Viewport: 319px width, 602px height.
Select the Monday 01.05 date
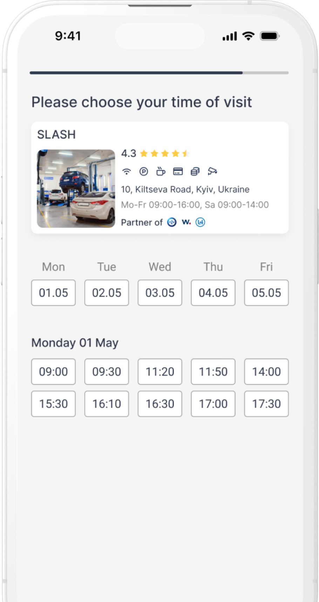coord(53,293)
